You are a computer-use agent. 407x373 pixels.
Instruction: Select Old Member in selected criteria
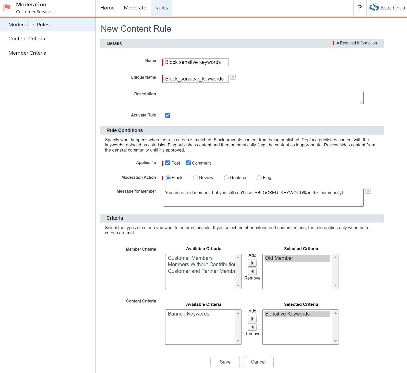(x=297, y=258)
